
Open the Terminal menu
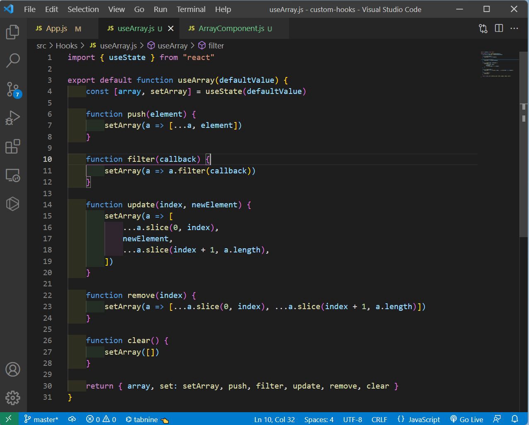point(191,9)
